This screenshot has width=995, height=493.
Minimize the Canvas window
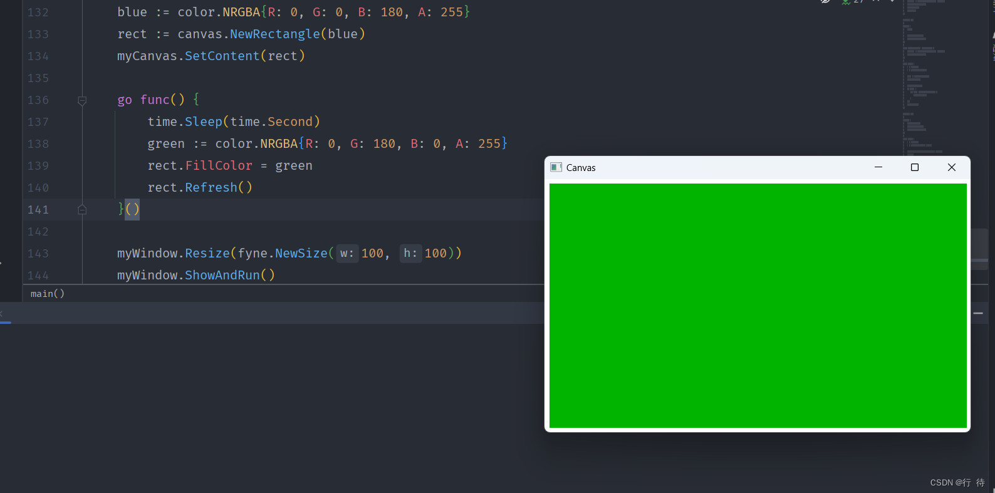pos(878,167)
